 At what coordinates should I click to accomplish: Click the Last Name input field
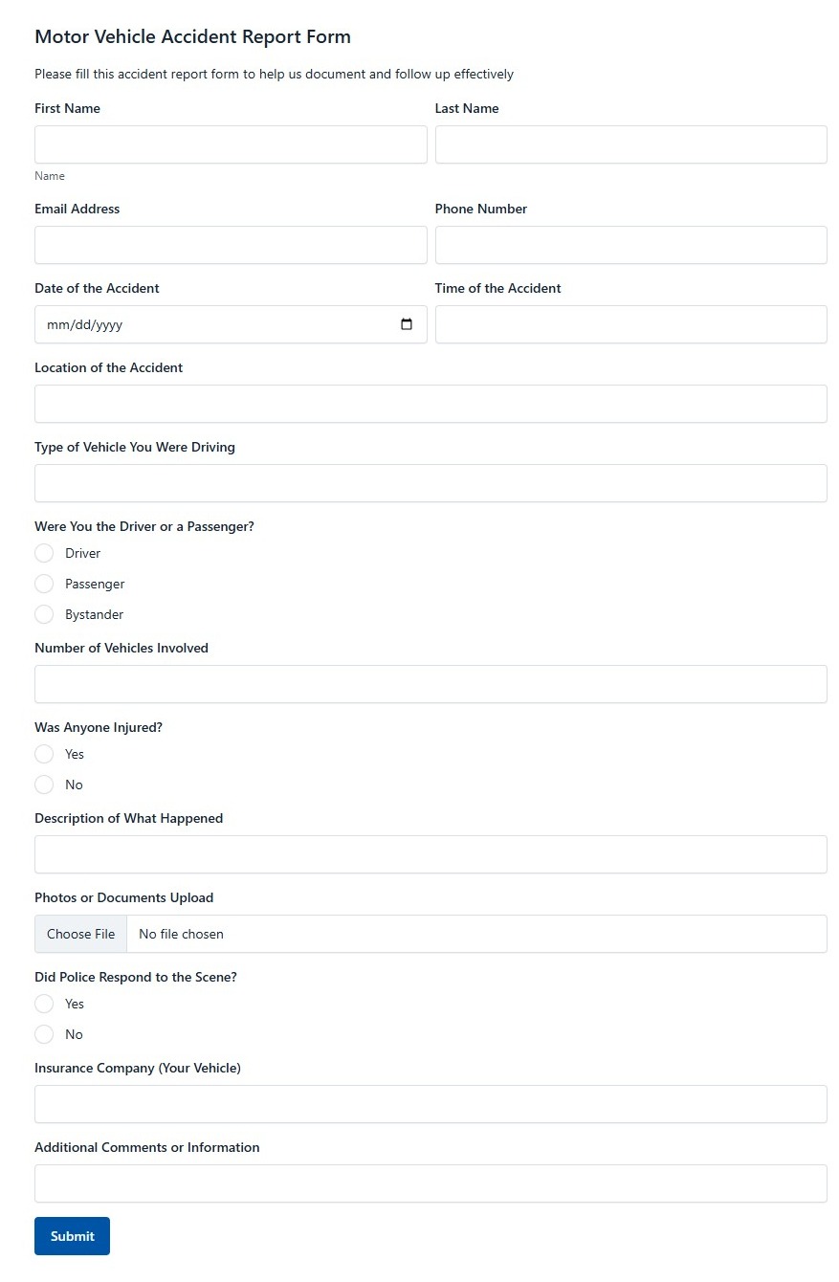(630, 144)
